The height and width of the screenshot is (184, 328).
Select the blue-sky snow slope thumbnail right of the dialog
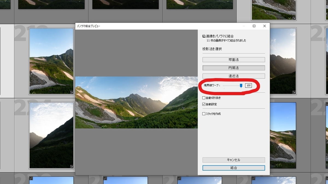pos(283,135)
